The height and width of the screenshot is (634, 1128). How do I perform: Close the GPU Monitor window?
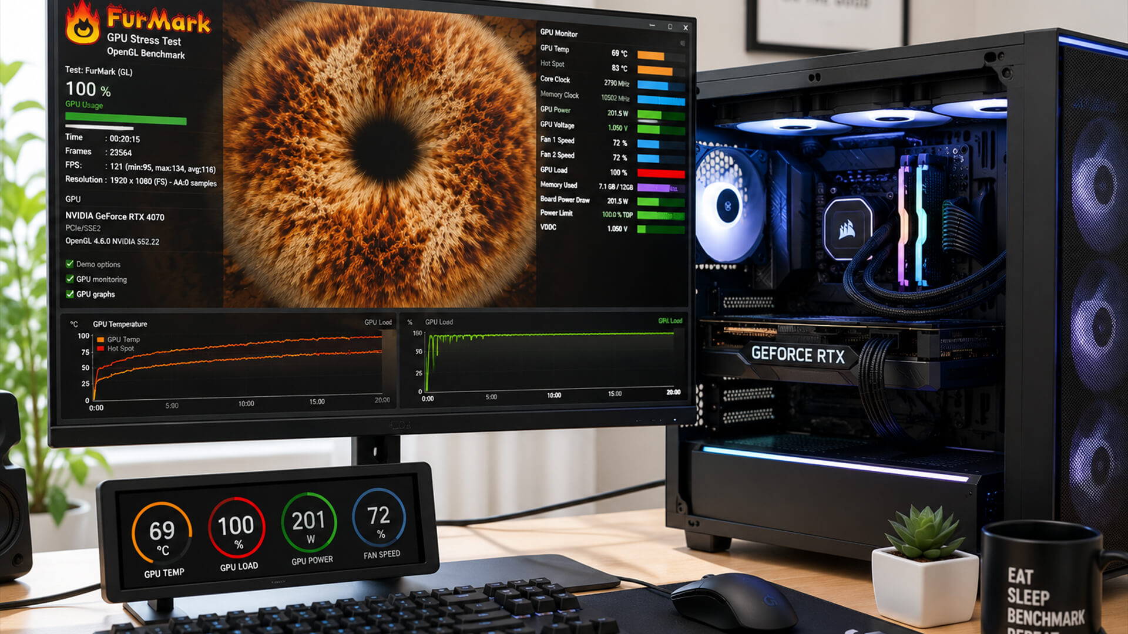tap(686, 28)
